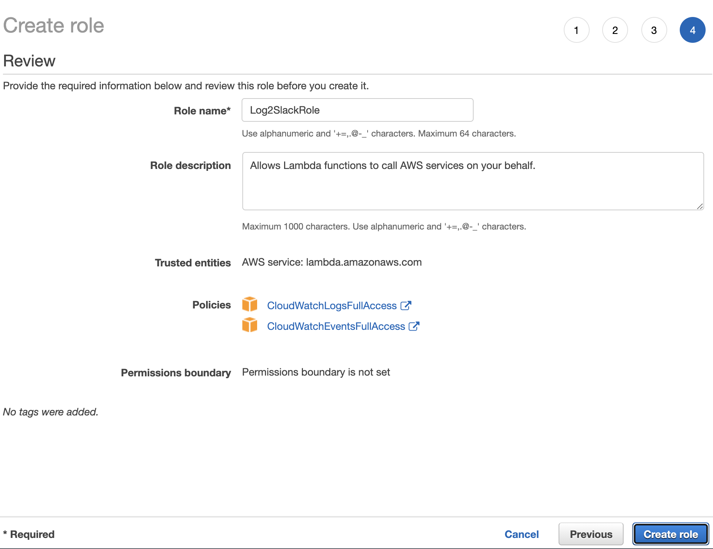Screen dimensions: 713x549
Task: Open the CloudWatchLogsFullAccess policy link
Action: 331,306
